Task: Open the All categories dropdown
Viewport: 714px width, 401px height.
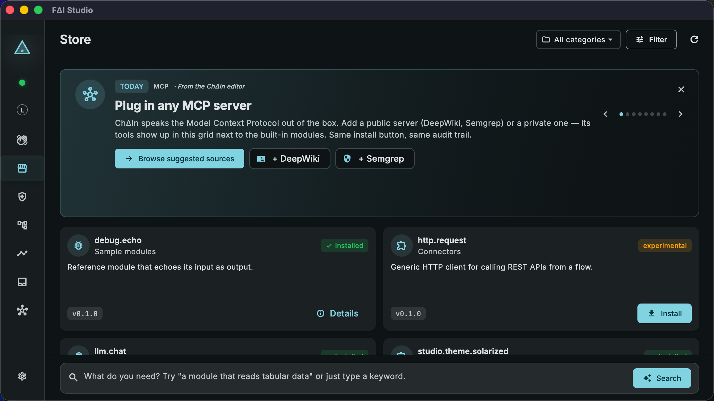Action: [x=578, y=39]
